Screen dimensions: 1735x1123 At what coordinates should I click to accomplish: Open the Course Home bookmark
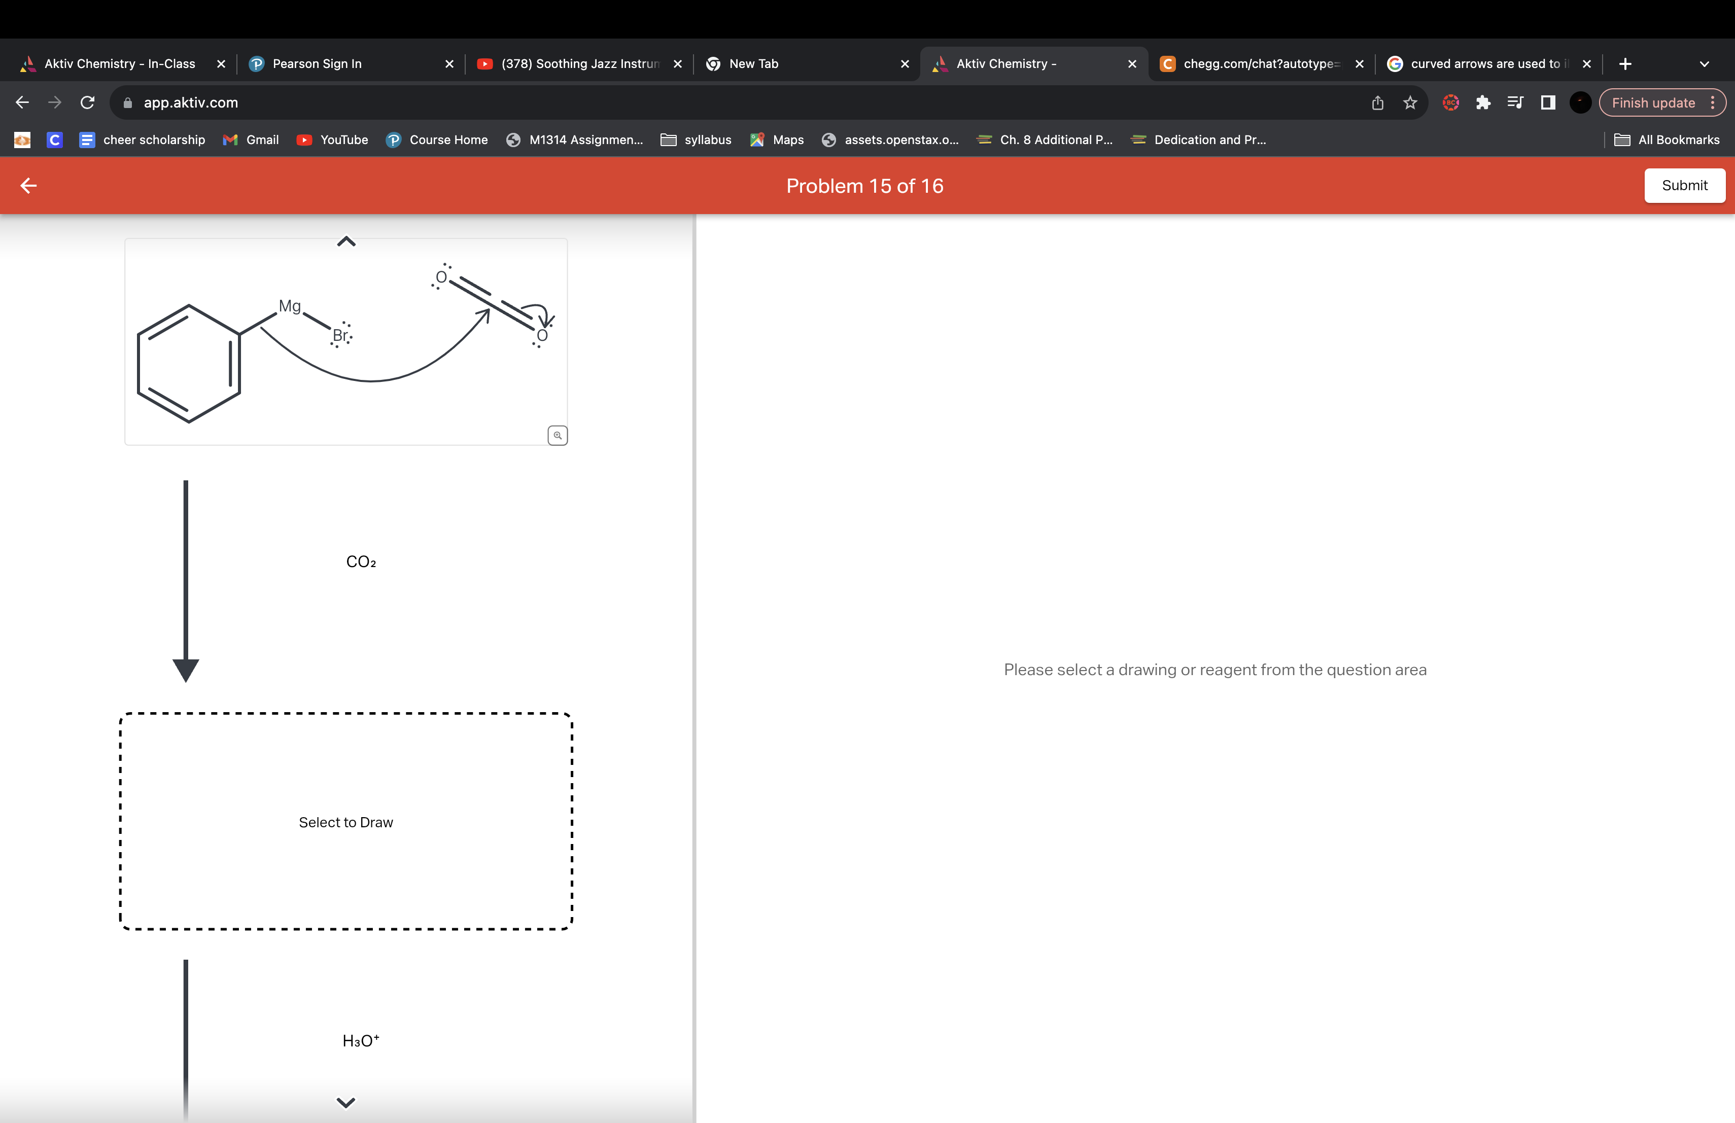437,139
